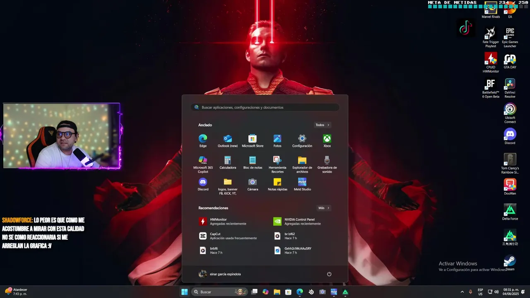Select the Battlefield 6 Open Beta shortcut
The width and height of the screenshot is (530, 298).
tap(491, 88)
